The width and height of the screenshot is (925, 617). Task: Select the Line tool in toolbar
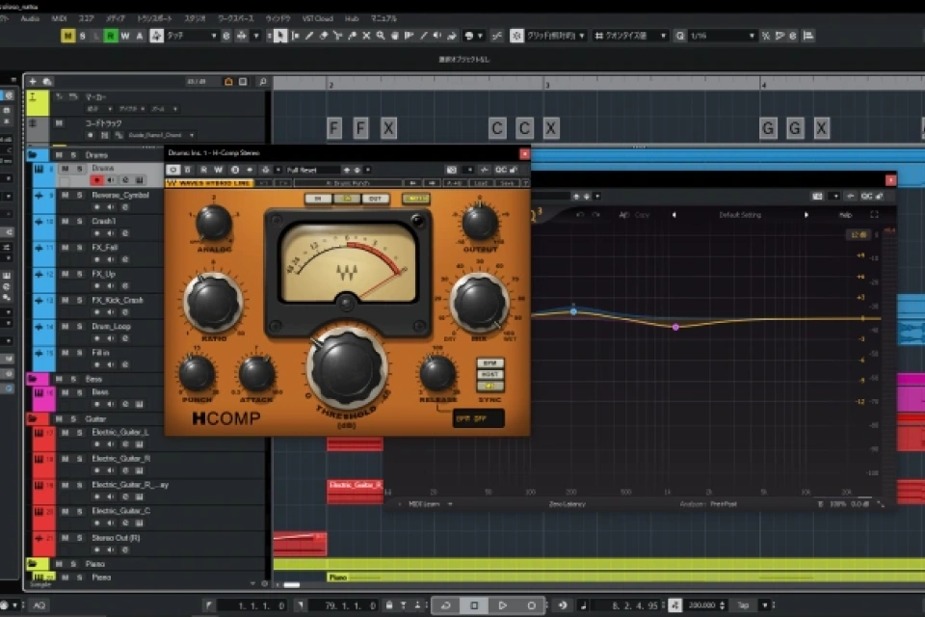point(424,36)
